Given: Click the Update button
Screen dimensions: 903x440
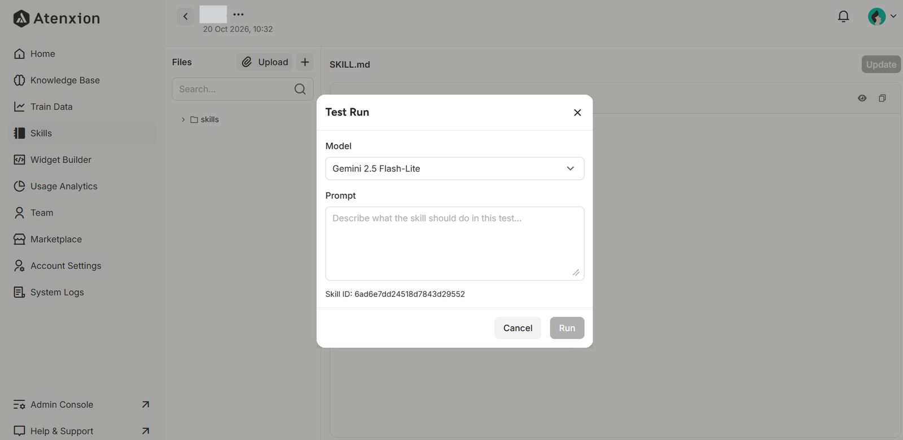Looking at the screenshot, I should click(x=881, y=64).
